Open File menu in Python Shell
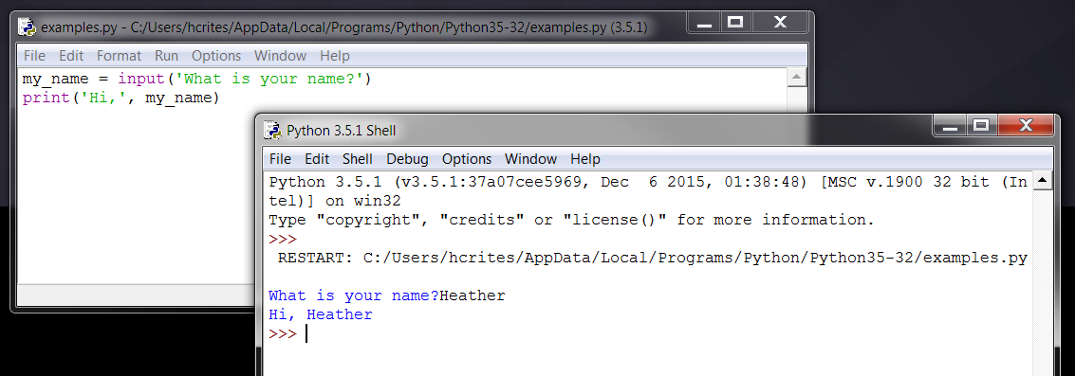The image size is (1075, 376). [x=280, y=159]
